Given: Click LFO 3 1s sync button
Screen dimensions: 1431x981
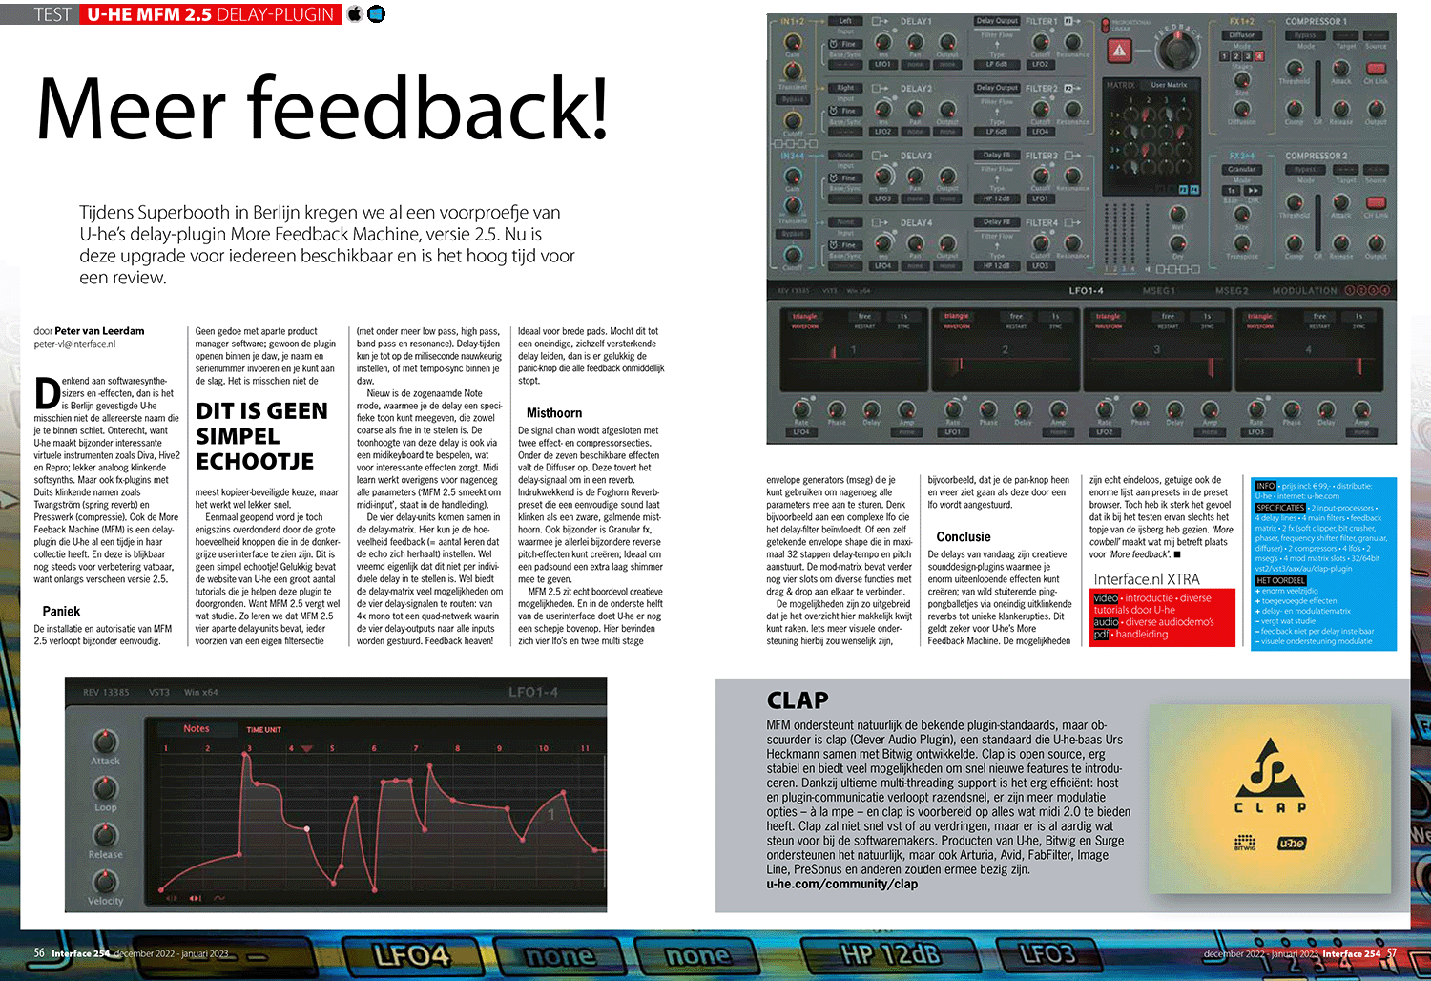Looking at the screenshot, I should 1207,316.
